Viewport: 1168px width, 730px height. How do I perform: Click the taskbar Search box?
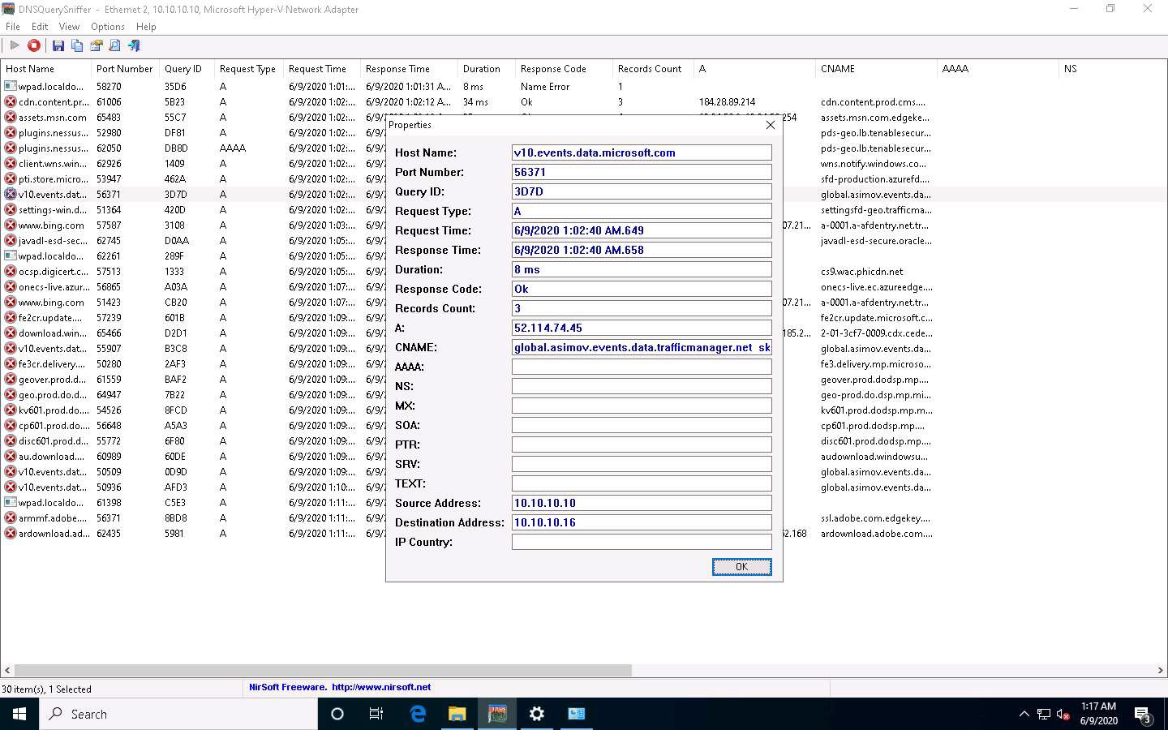pos(178,714)
